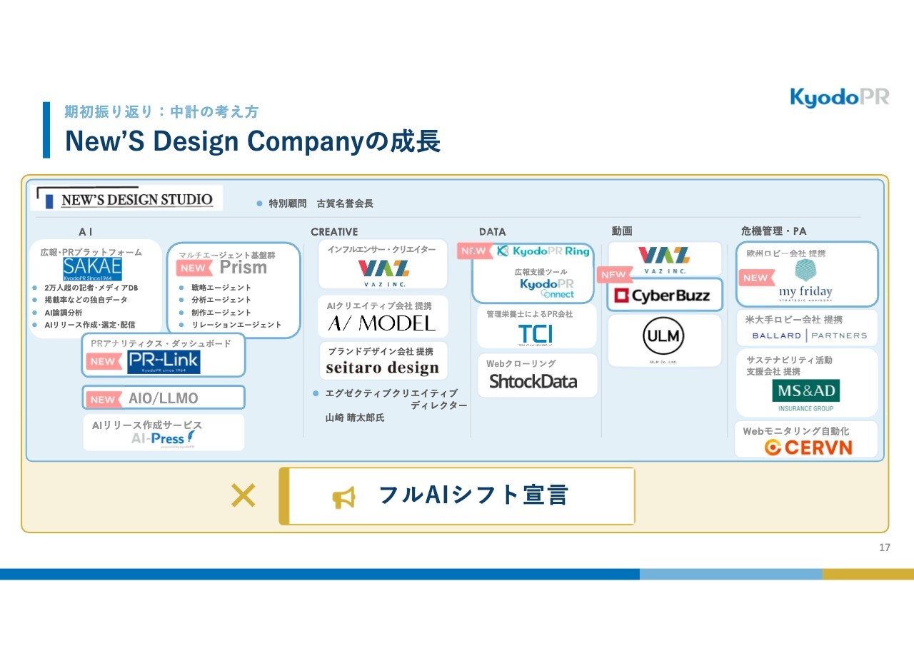Click the PR-Link logo
This screenshot has width=914, height=646.
(x=164, y=362)
